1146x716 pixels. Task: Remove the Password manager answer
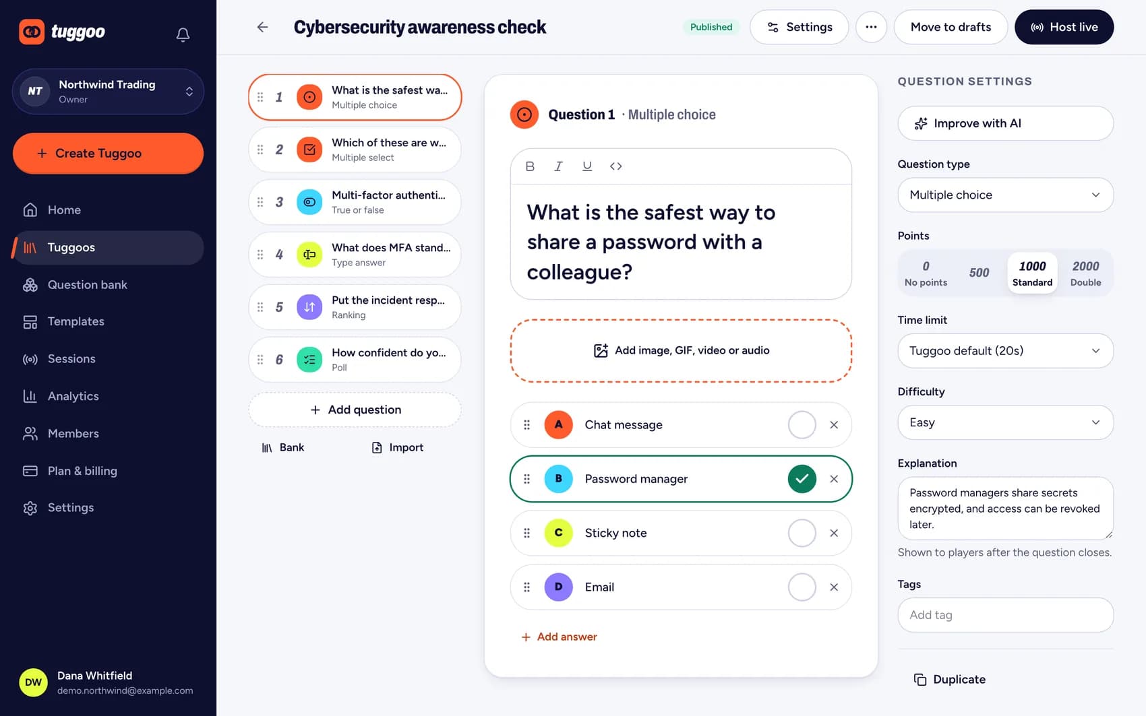pyautogui.click(x=834, y=479)
